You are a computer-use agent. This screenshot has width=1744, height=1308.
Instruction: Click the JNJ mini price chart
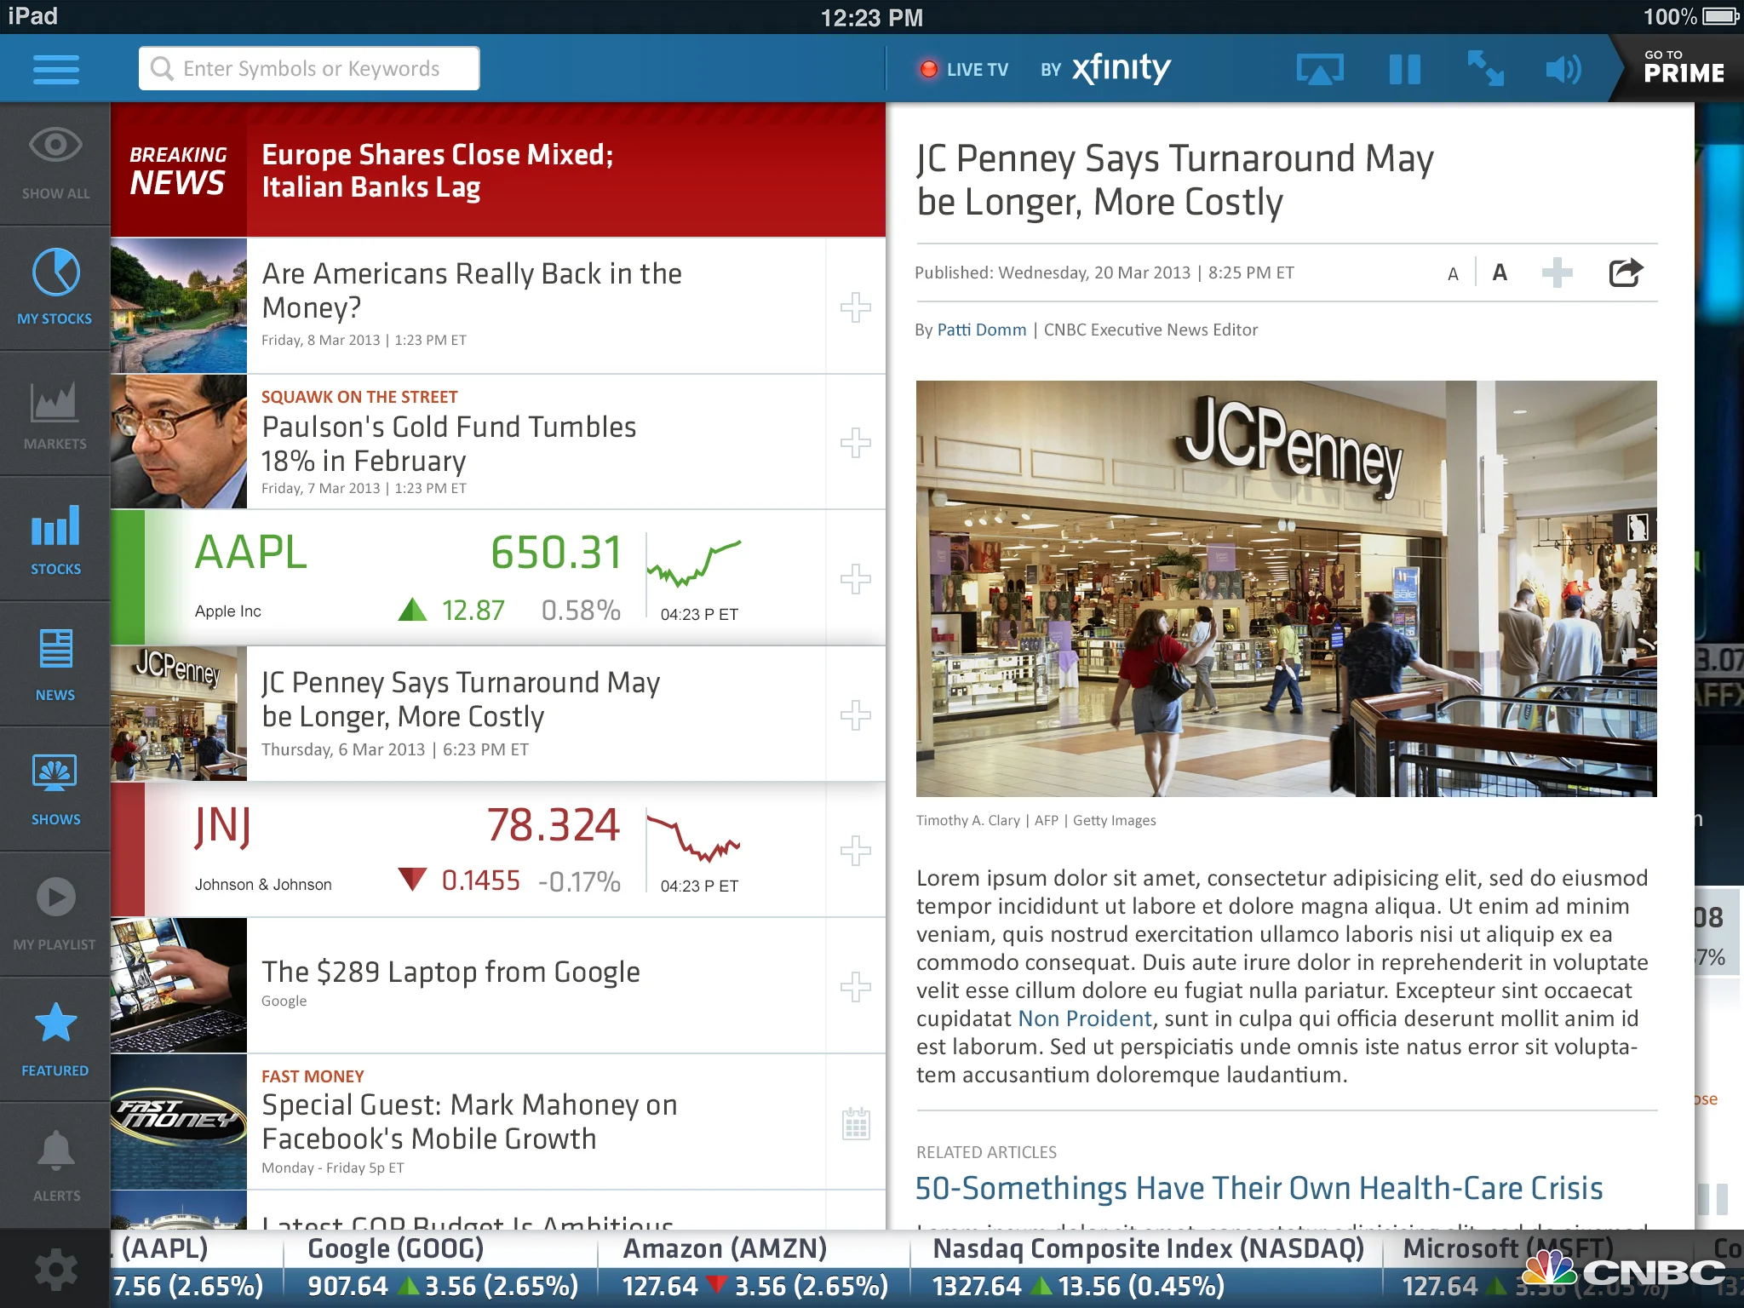[x=694, y=837]
